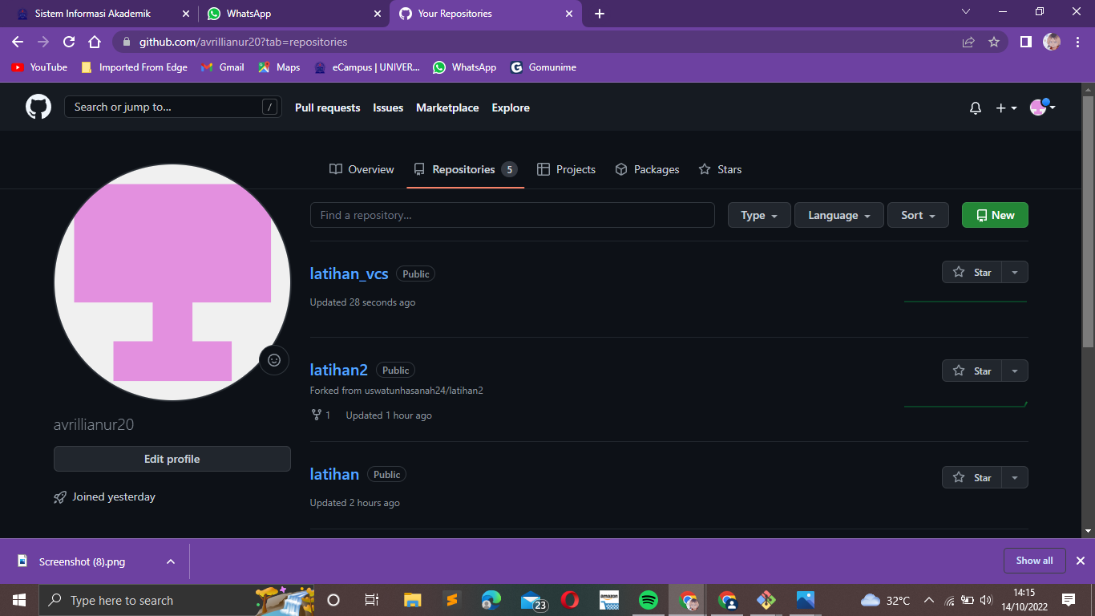
Task: Switch to the Projects tab
Action: 567,169
